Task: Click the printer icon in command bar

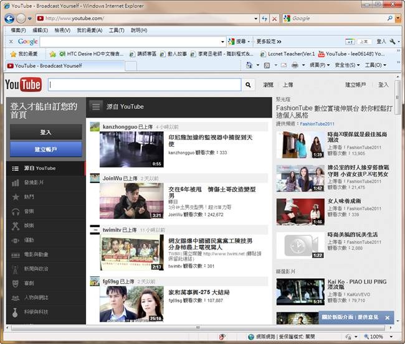Action: tap(295, 65)
